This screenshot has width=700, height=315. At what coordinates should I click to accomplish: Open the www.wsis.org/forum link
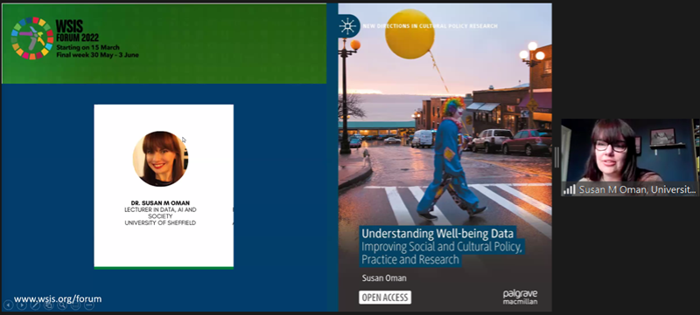(x=58, y=298)
